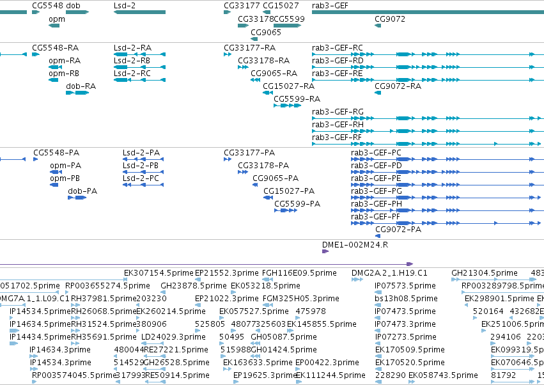Click transcript CG33177-RA
The height and width of the screenshot is (385, 544).
[250, 47]
